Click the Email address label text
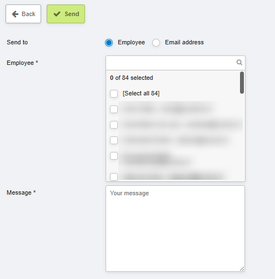 [x=184, y=42]
